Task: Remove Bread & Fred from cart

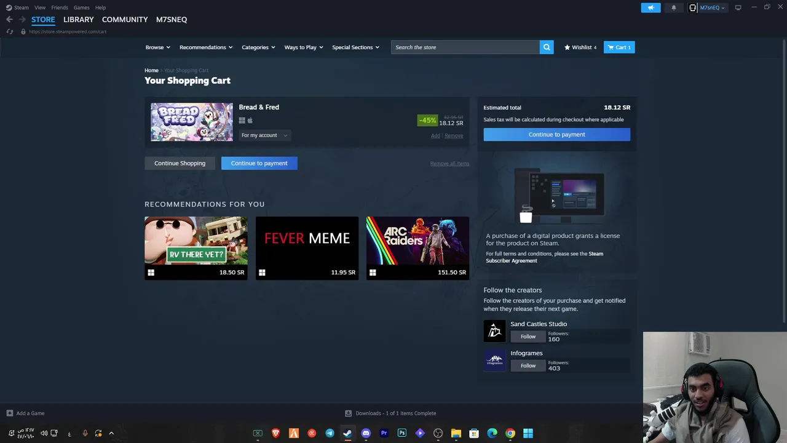Action: coord(454,135)
